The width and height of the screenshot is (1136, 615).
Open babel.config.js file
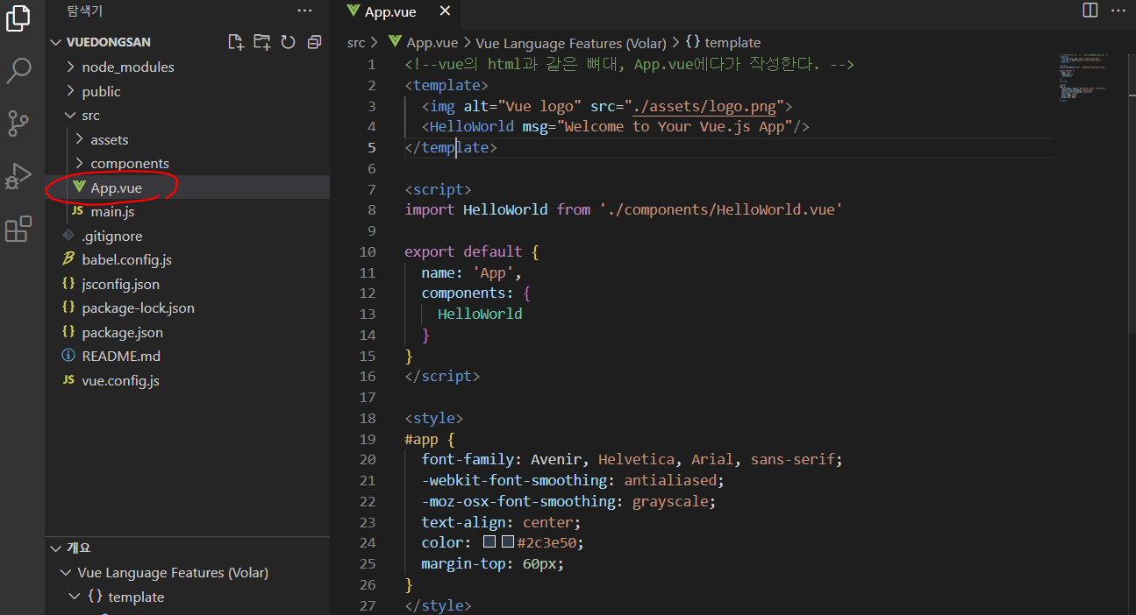[187, 259]
